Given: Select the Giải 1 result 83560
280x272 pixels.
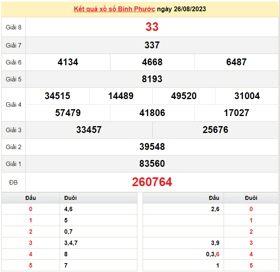Looking at the screenshot, I should coord(152,164).
